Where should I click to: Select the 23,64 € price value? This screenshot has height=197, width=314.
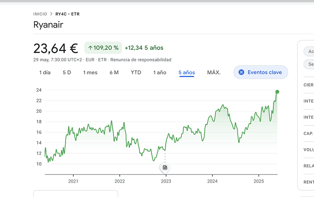coord(56,48)
